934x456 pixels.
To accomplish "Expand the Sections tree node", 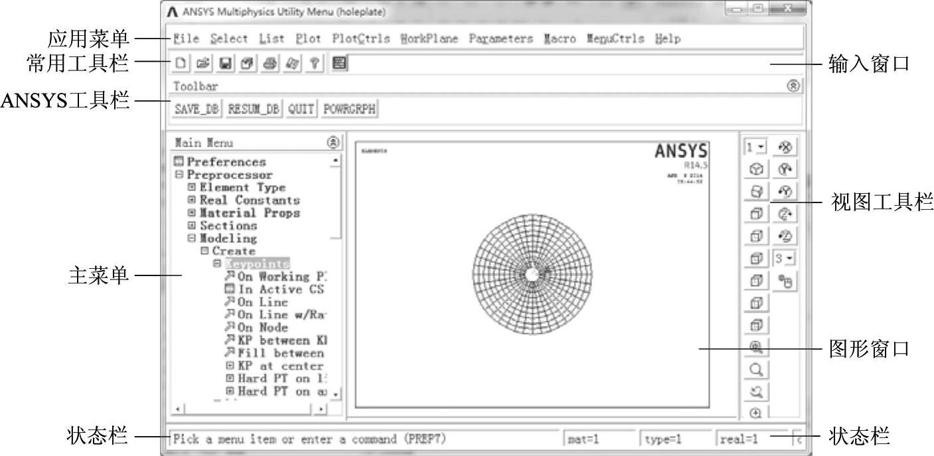I will point(192,226).
